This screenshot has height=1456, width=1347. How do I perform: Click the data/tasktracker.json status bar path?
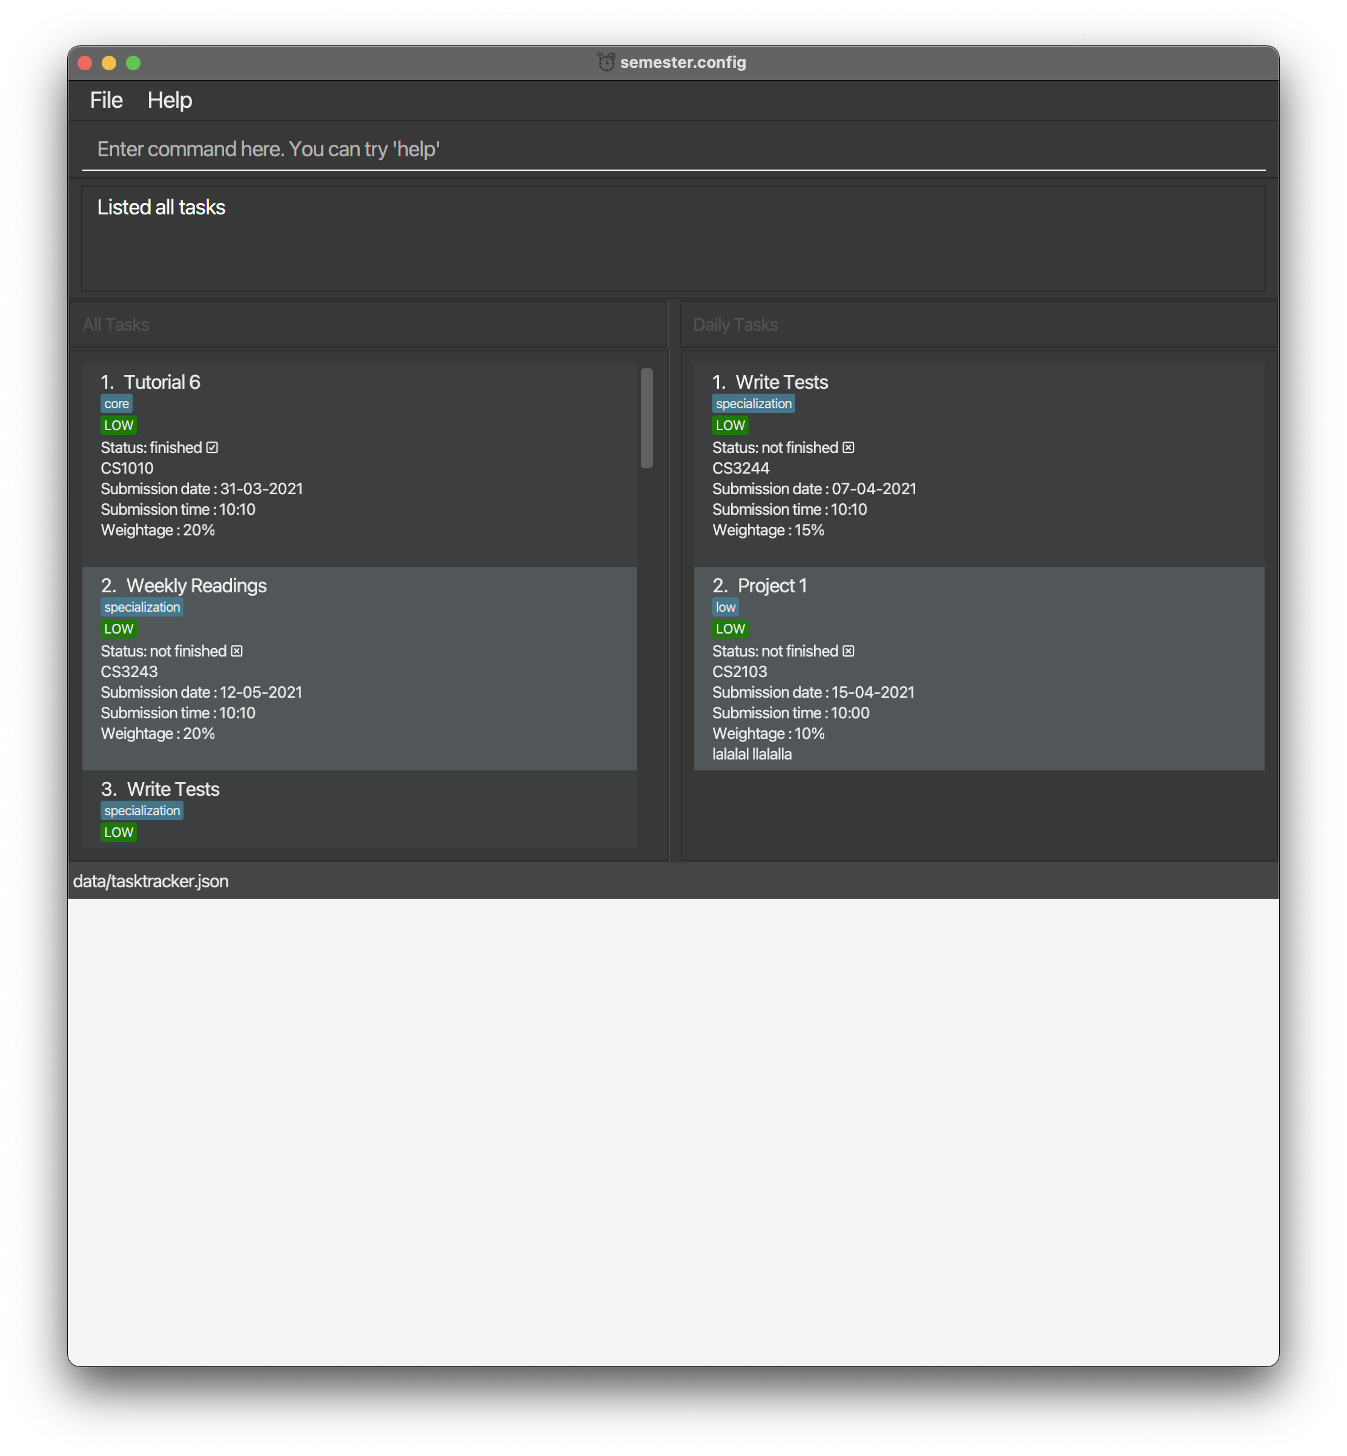click(151, 881)
